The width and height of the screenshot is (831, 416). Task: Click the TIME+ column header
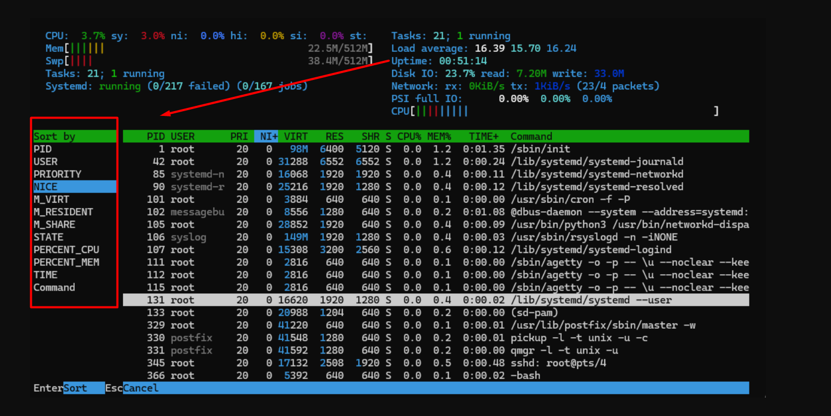coord(483,137)
